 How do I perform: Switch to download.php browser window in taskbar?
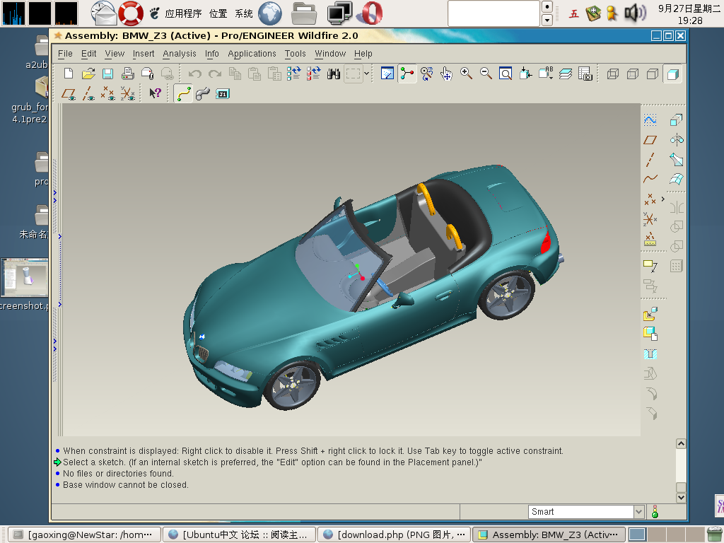pyautogui.click(x=395, y=535)
